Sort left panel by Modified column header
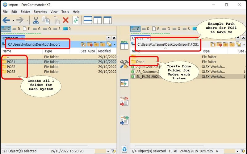The height and width of the screenshot is (154, 247). point(104,51)
